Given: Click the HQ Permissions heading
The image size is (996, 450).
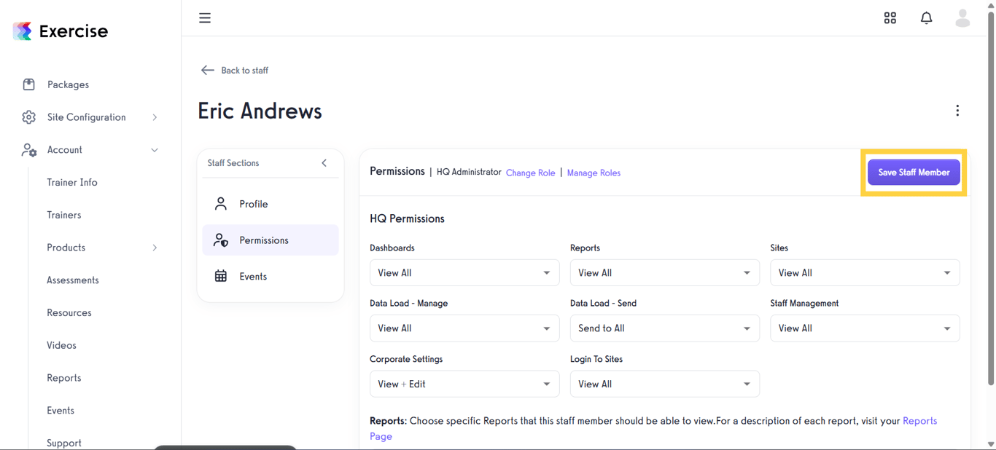Looking at the screenshot, I should (407, 219).
